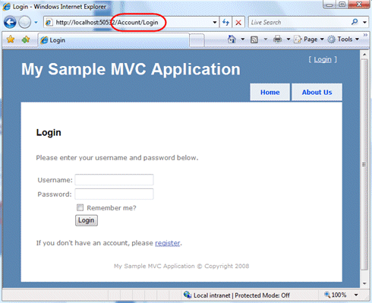372x303 pixels.
Task: Open the Favorites Center star icon
Action: click(11, 39)
